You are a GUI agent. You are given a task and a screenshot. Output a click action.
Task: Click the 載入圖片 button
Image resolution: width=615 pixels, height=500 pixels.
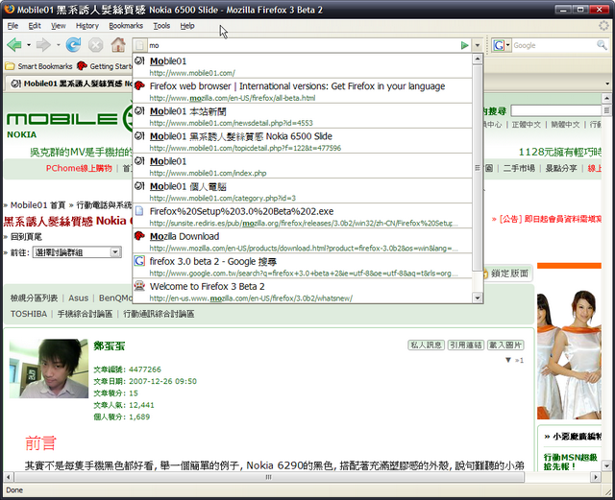(505, 345)
